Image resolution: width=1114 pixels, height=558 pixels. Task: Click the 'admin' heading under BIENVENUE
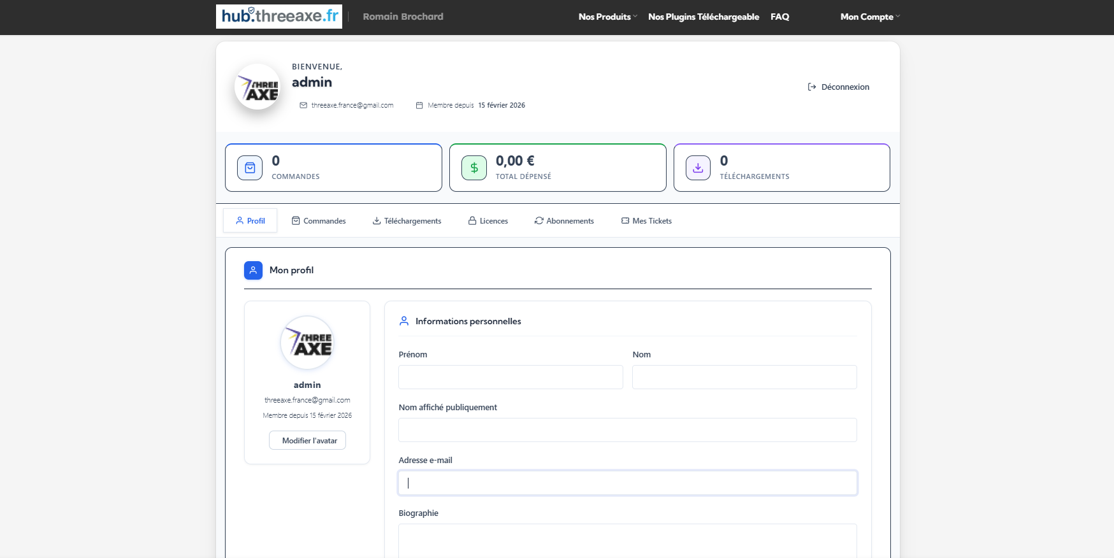coord(312,82)
